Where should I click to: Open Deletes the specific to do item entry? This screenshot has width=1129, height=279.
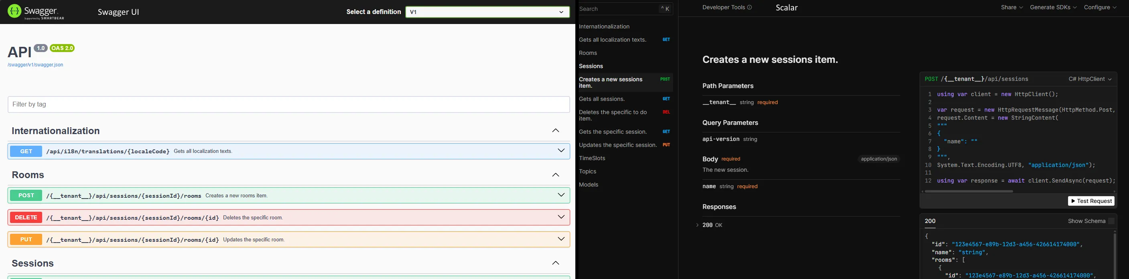[625, 115]
